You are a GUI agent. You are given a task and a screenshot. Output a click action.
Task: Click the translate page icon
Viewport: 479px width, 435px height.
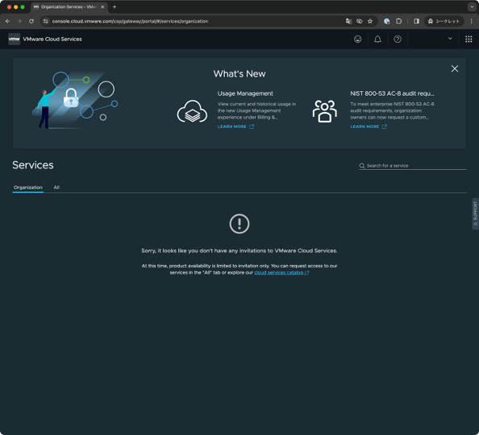pyautogui.click(x=348, y=21)
